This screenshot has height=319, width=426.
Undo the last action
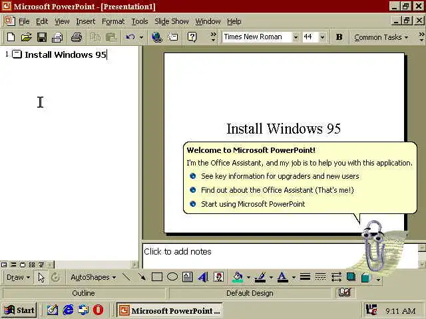pos(130,37)
